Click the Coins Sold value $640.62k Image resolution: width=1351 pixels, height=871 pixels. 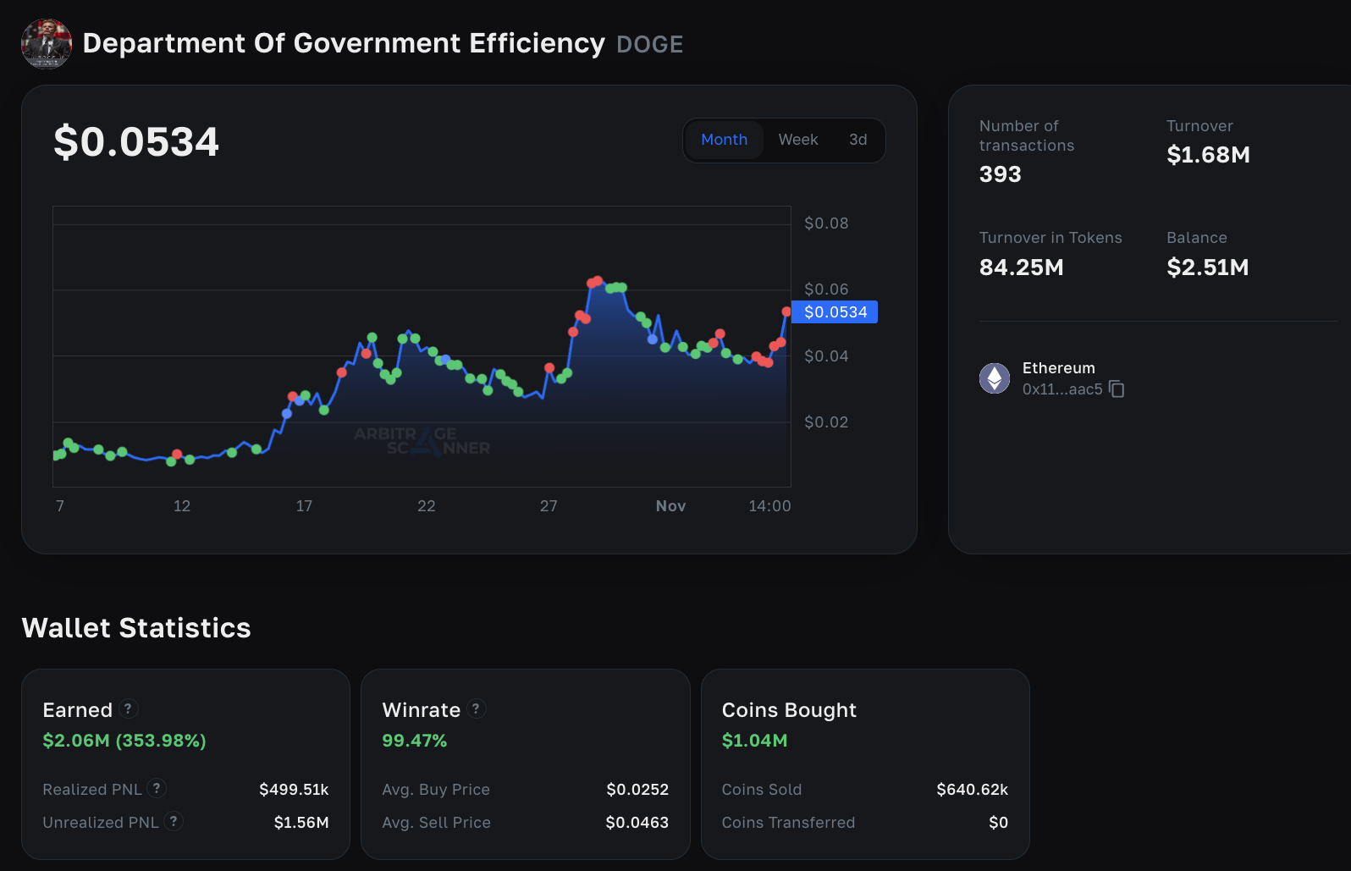[973, 790]
